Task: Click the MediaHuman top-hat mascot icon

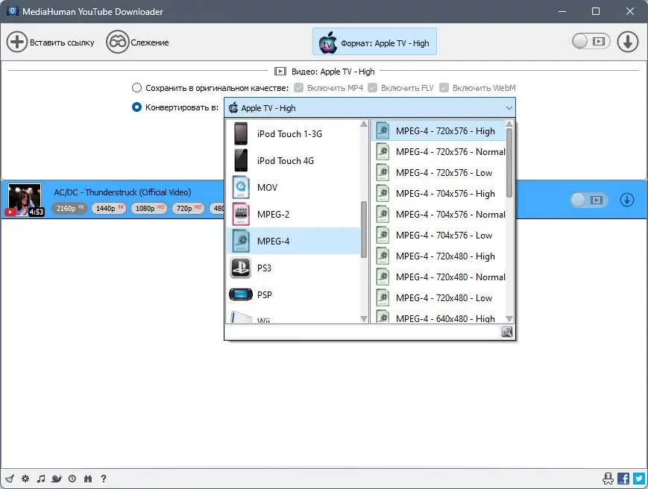Action: point(608,479)
